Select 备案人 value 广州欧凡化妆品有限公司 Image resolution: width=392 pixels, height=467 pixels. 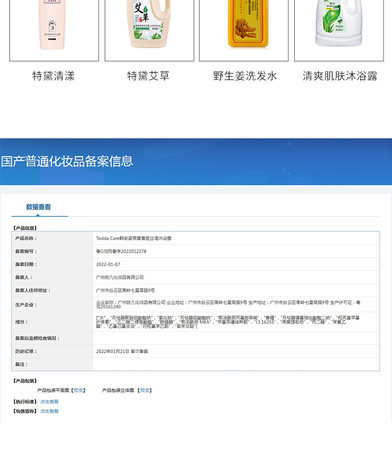click(120, 278)
